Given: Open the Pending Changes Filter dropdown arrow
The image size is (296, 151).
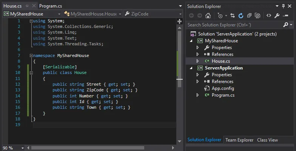Looking at the screenshot, I should 226,16.
